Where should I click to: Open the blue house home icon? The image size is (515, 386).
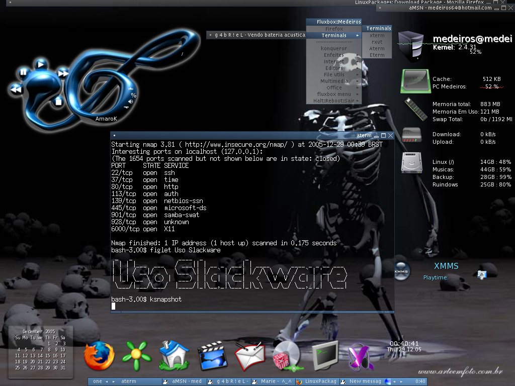[174, 355]
